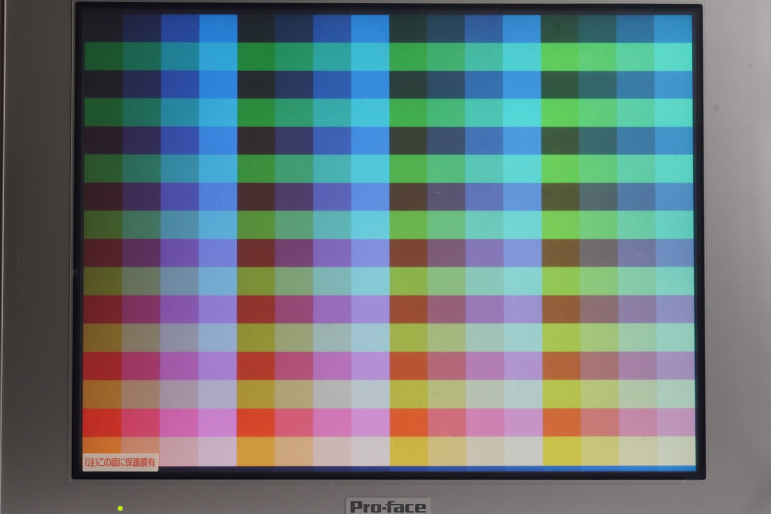Pick the royal blue third swatch in top row
771x514 pixels.
[x=180, y=28]
